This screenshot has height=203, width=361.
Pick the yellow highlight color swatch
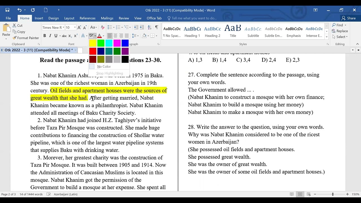click(93, 43)
